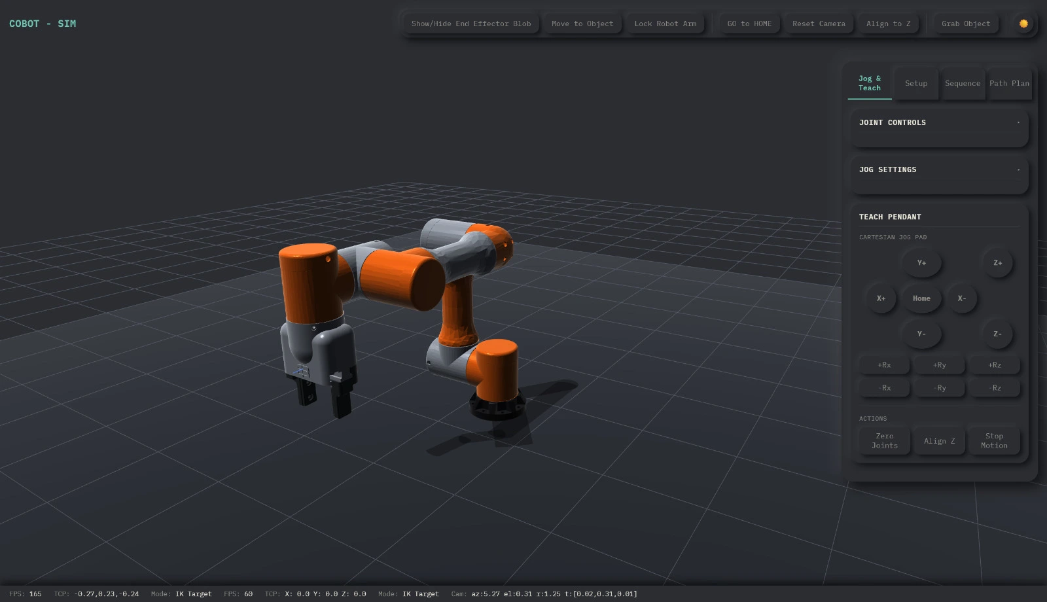This screenshot has height=602, width=1047.
Task: Click the Zero Joints action
Action: click(x=884, y=440)
